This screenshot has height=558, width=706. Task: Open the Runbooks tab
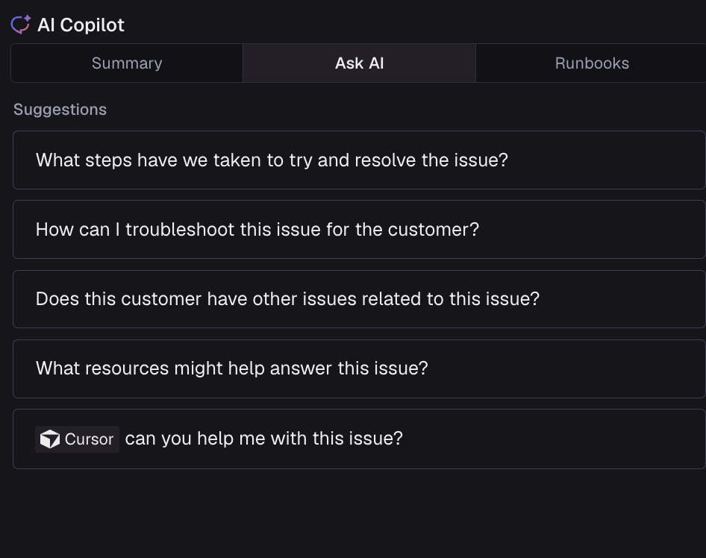click(x=591, y=63)
